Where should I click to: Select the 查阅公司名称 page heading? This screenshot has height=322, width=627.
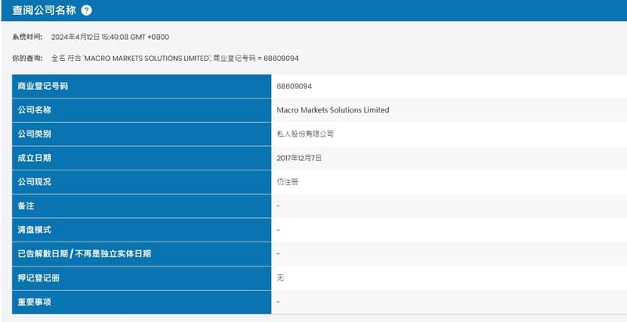coord(44,11)
